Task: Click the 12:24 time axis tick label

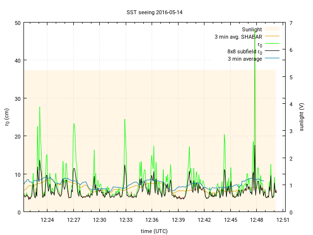Action: pos(47,220)
